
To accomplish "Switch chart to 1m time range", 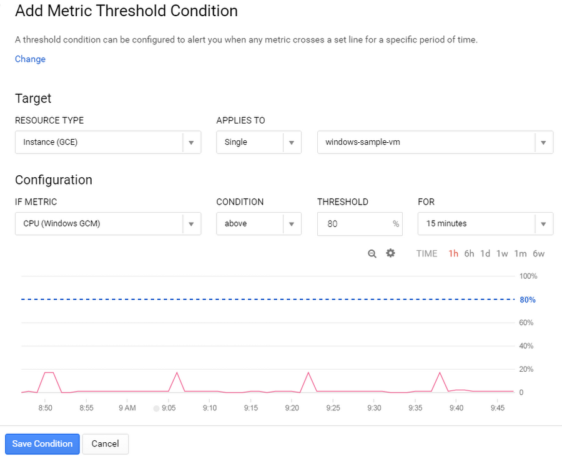I will pyautogui.click(x=520, y=254).
